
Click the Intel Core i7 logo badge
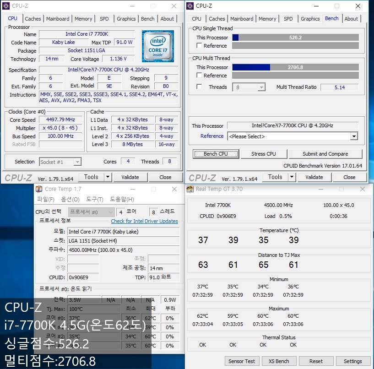click(157, 46)
